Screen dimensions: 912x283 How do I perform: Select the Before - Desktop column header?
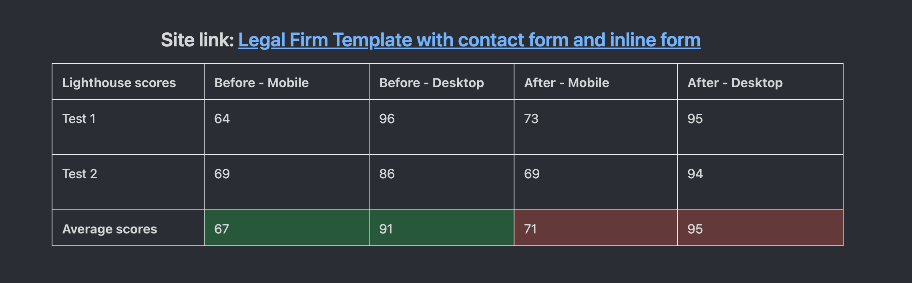pos(442,82)
